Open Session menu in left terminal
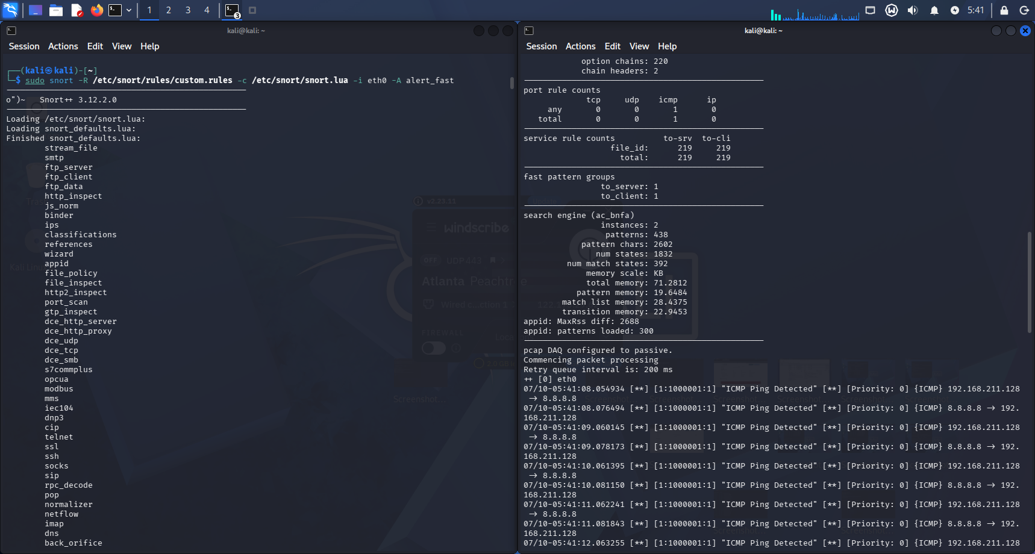 tap(24, 46)
